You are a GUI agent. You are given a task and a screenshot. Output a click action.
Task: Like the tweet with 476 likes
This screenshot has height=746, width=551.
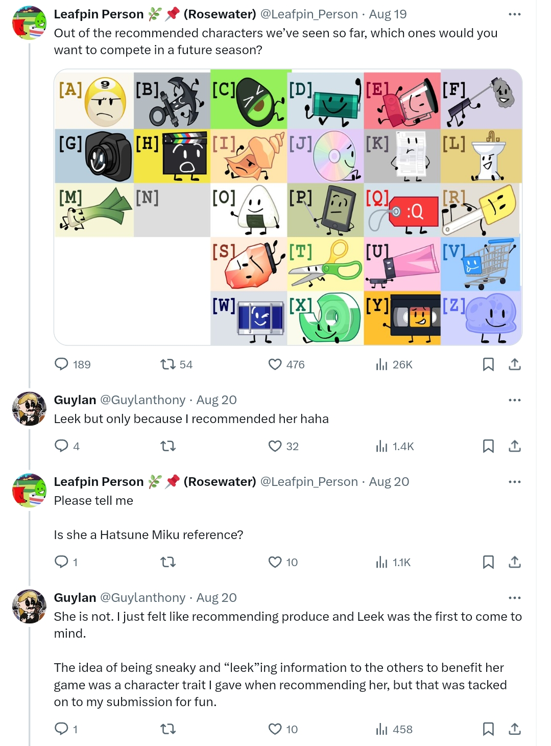275,364
